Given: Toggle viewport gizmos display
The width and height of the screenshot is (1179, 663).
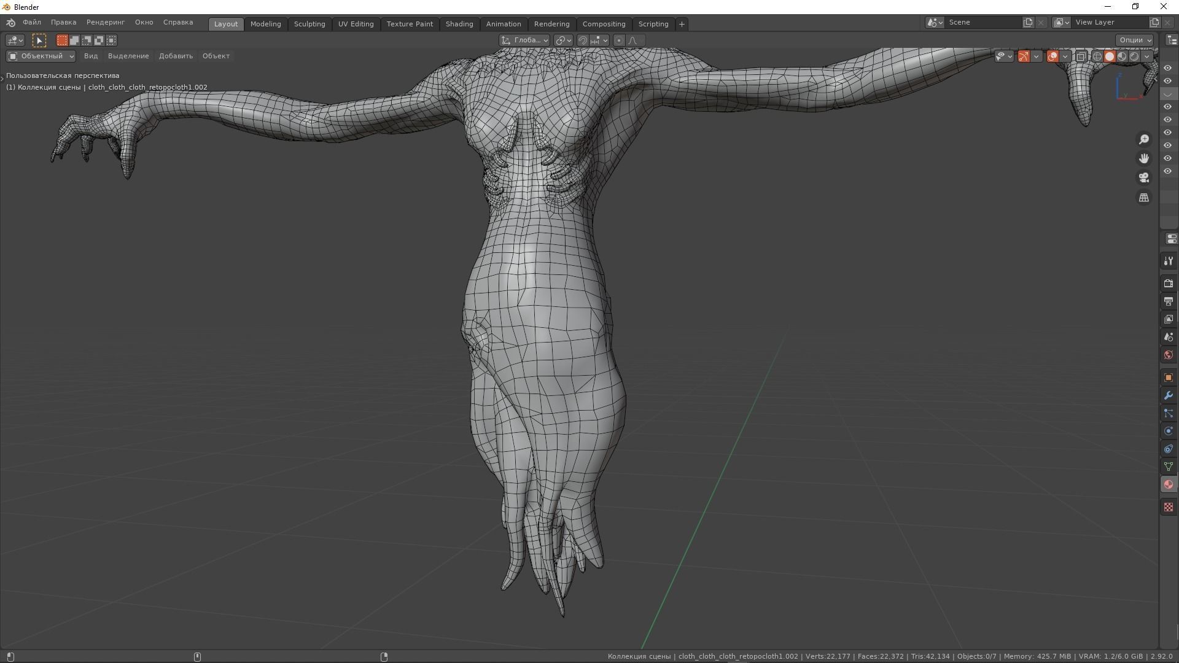Looking at the screenshot, I should coord(1024,56).
